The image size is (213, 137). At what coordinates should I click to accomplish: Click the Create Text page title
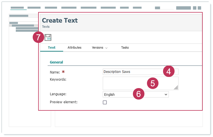60,20
